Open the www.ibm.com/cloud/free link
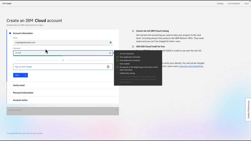Viewport: 251px width, 141px height. [191, 66]
